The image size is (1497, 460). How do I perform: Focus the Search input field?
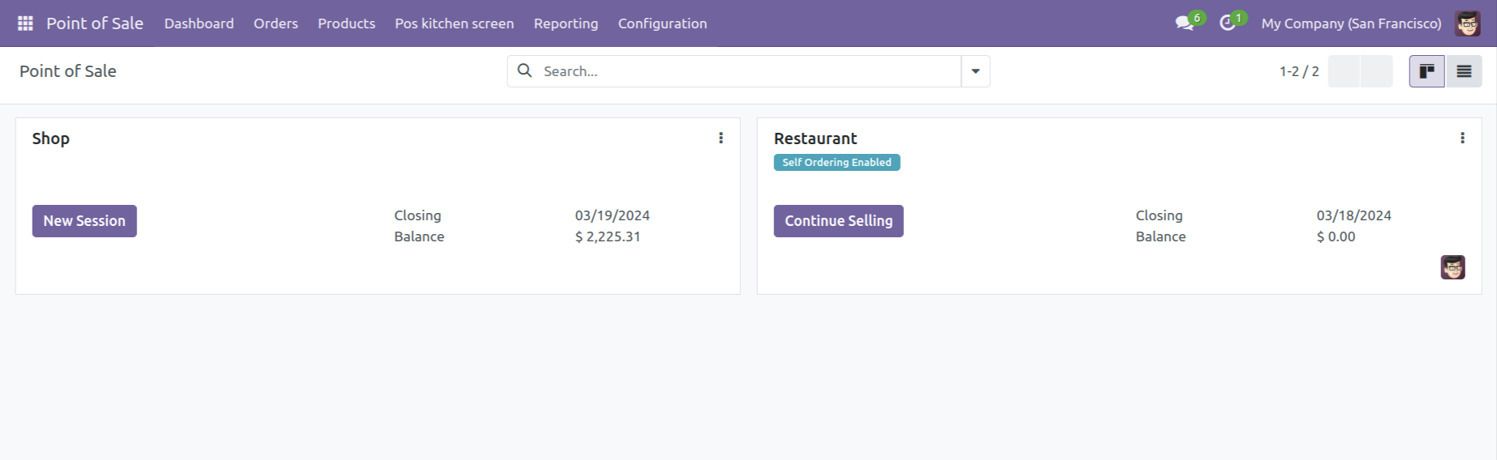[x=746, y=71]
